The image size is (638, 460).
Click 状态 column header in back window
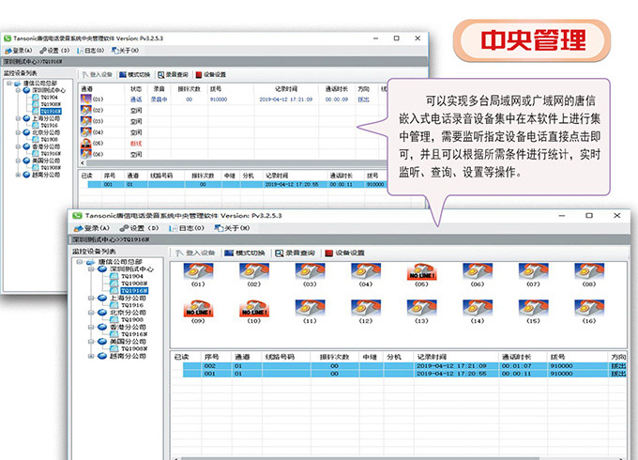[136, 89]
